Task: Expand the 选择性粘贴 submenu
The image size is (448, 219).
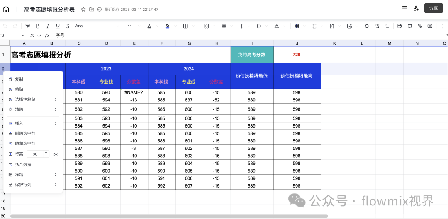Action: click(33, 99)
